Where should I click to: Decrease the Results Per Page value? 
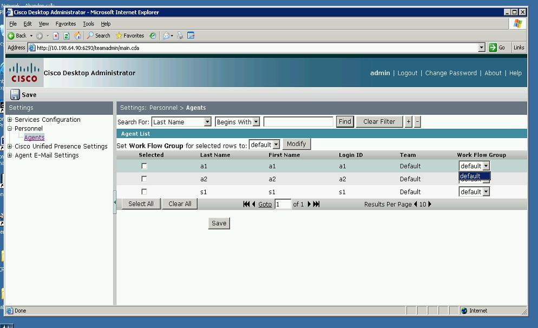pos(416,204)
